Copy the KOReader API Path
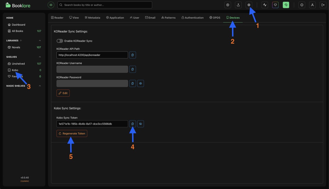 [132, 55]
